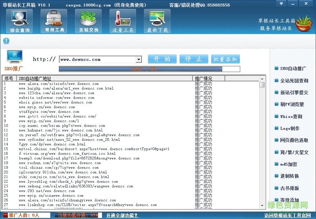
Task: Open the 常用工具 toolbox icon
Action: 54,21
